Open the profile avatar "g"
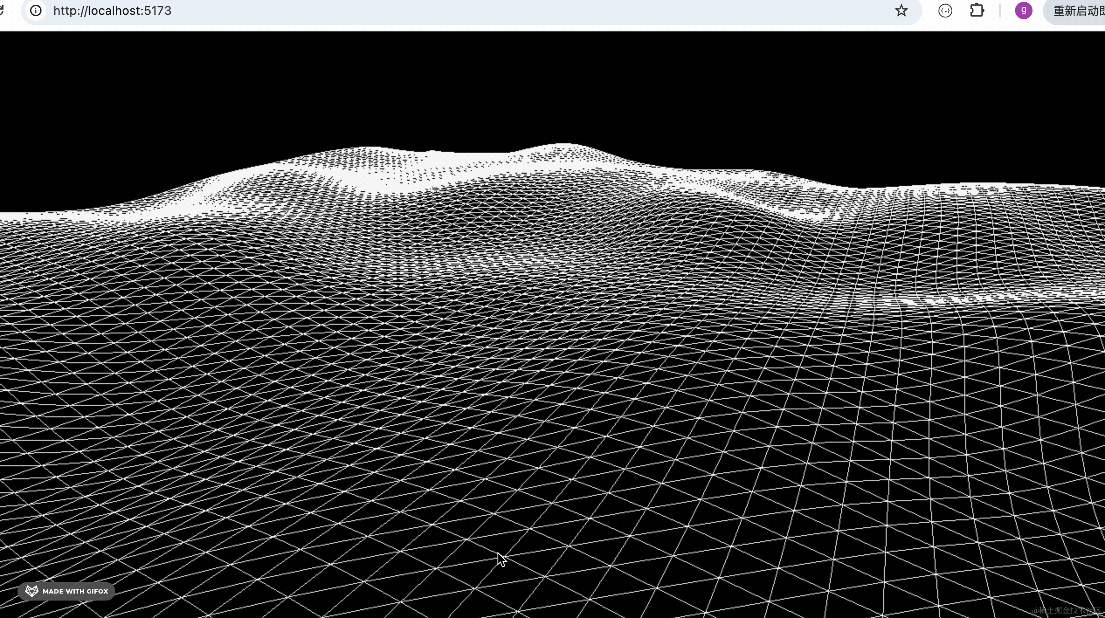The height and width of the screenshot is (618, 1105). (x=1023, y=10)
